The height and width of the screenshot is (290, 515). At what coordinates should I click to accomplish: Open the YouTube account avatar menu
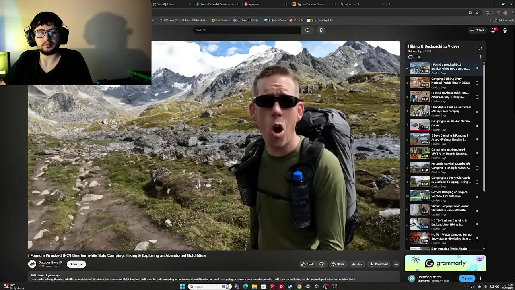coord(505,30)
